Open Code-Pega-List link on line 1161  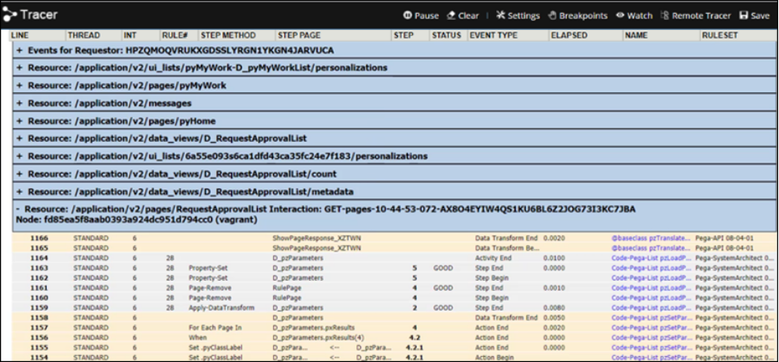click(x=650, y=287)
